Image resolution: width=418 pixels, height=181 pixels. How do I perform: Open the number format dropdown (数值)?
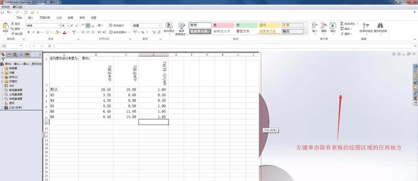pos(160,25)
